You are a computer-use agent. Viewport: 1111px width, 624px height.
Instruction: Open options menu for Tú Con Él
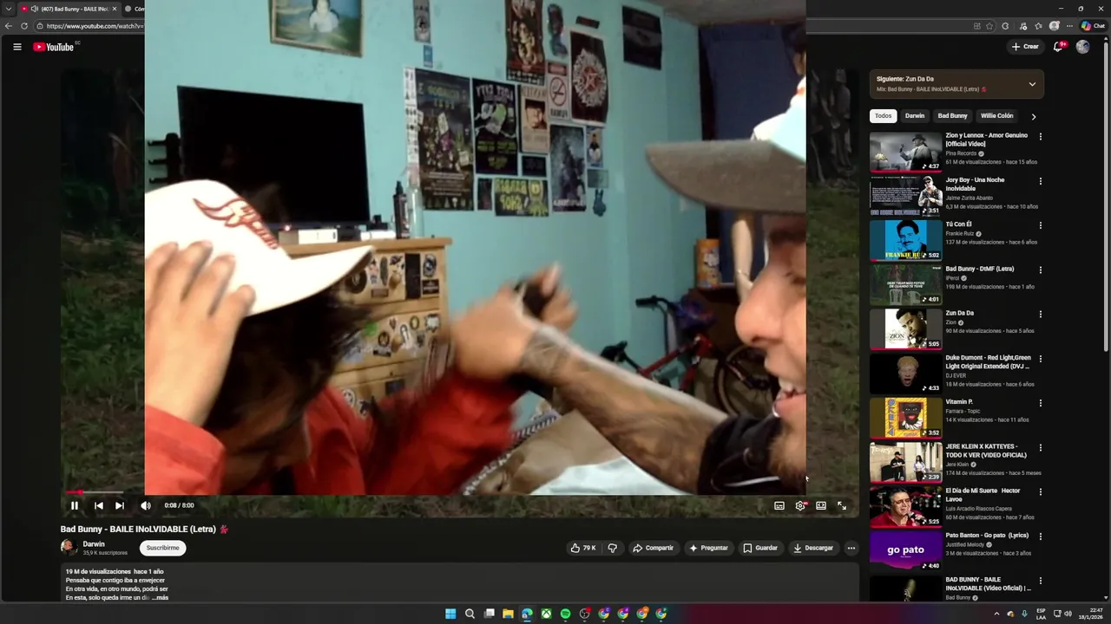pyautogui.click(x=1041, y=225)
